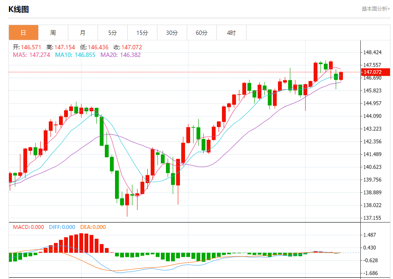Click the low price value 146.436
The height and width of the screenshot is (279, 393).
point(98,47)
